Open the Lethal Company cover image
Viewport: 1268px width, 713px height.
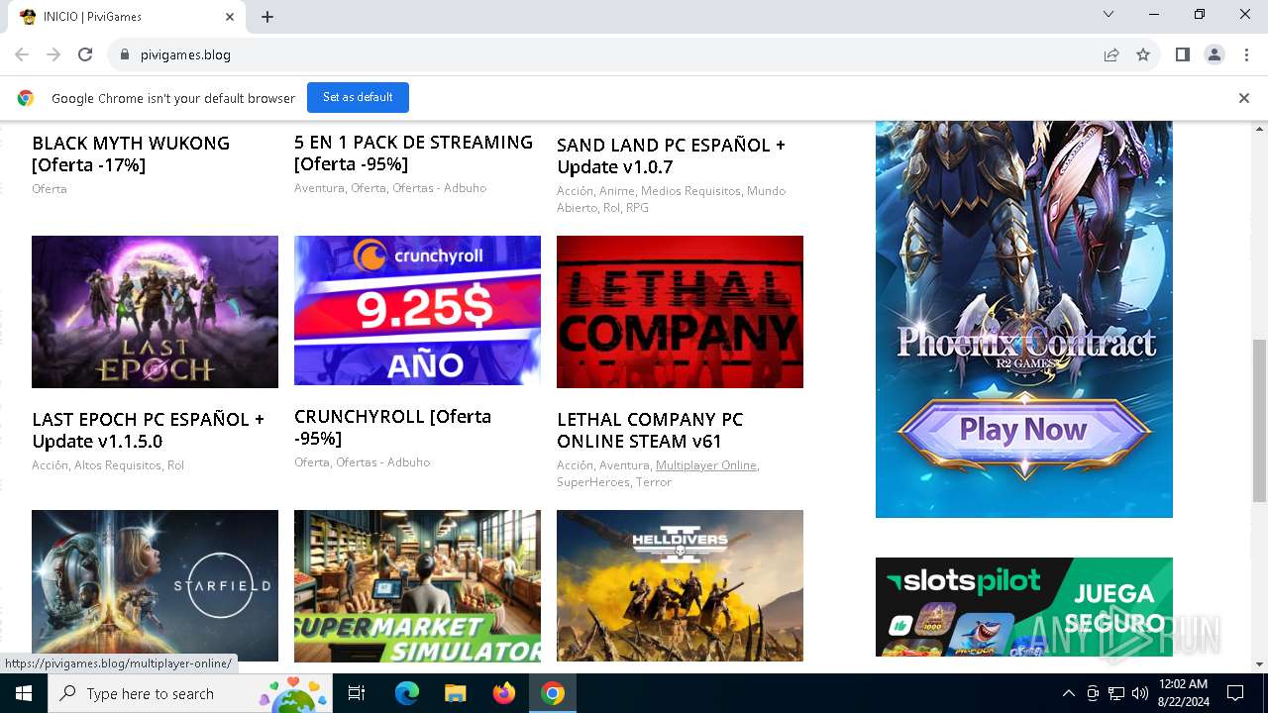(x=680, y=312)
